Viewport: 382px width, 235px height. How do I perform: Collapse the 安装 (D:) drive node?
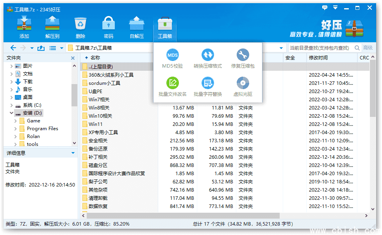(11, 113)
